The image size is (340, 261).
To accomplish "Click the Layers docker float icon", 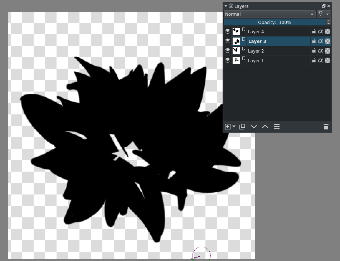I will [x=324, y=6].
